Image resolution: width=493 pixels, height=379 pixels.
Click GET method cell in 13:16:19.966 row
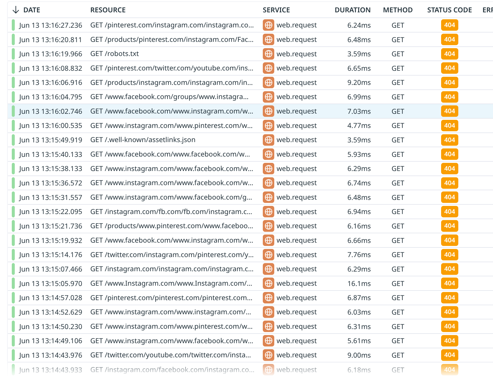tap(398, 54)
